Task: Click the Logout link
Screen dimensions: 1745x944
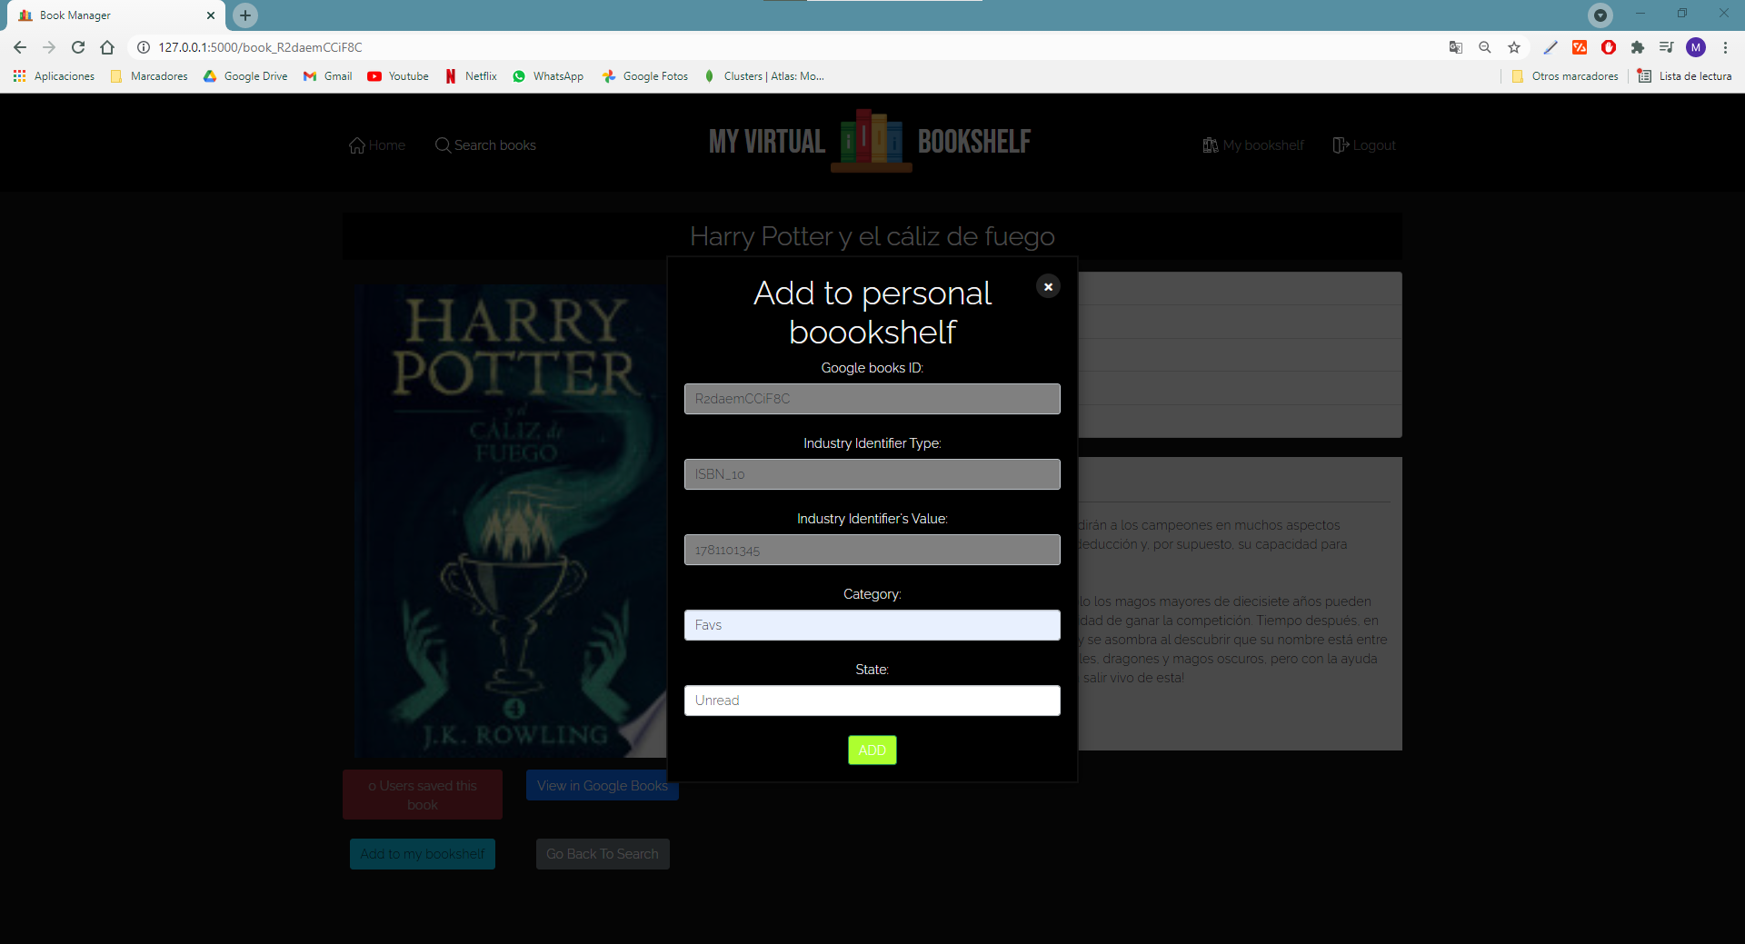Action: [x=1364, y=145]
